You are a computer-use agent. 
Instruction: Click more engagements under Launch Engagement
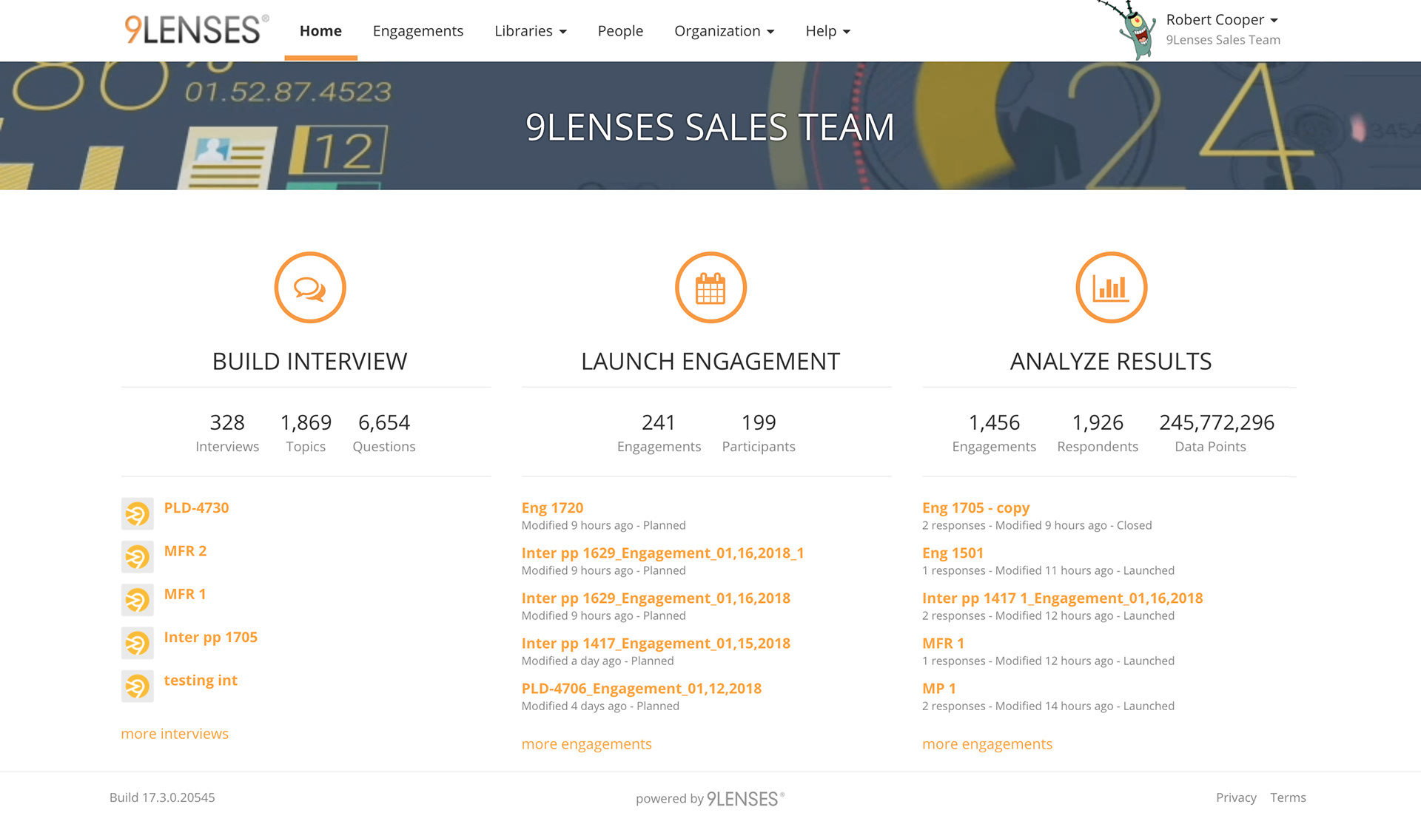(x=586, y=743)
